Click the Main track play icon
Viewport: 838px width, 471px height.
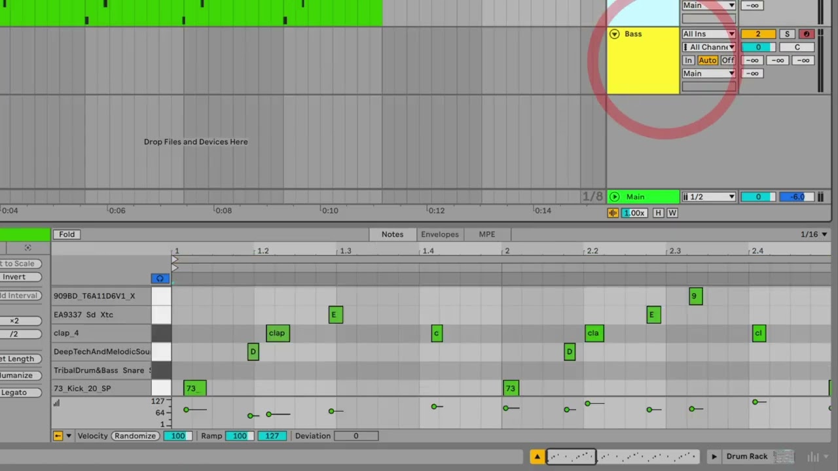pos(614,196)
